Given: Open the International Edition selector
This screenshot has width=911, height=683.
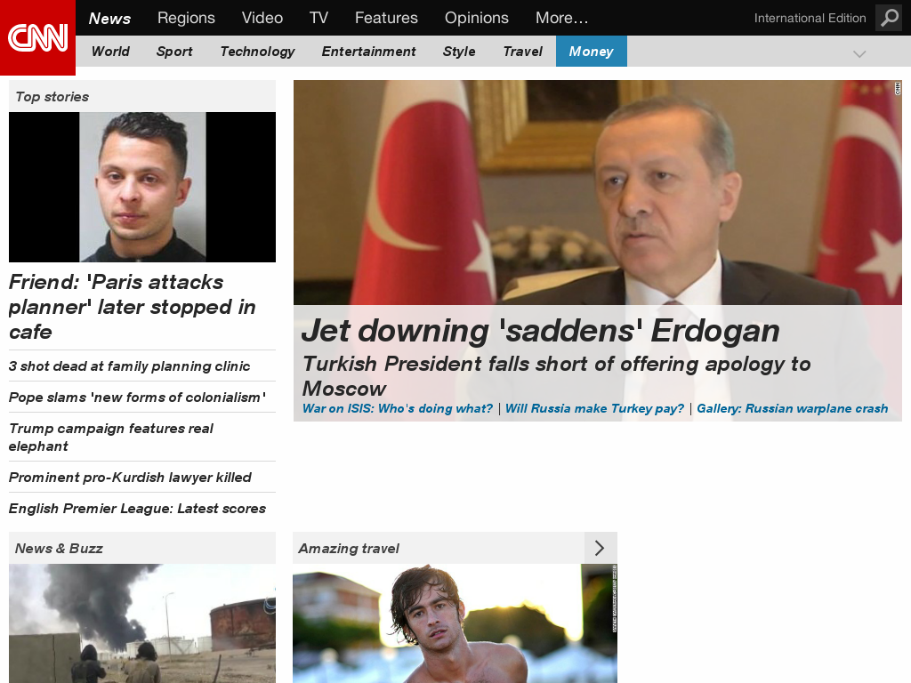Looking at the screenshot, I should [810, 18].
